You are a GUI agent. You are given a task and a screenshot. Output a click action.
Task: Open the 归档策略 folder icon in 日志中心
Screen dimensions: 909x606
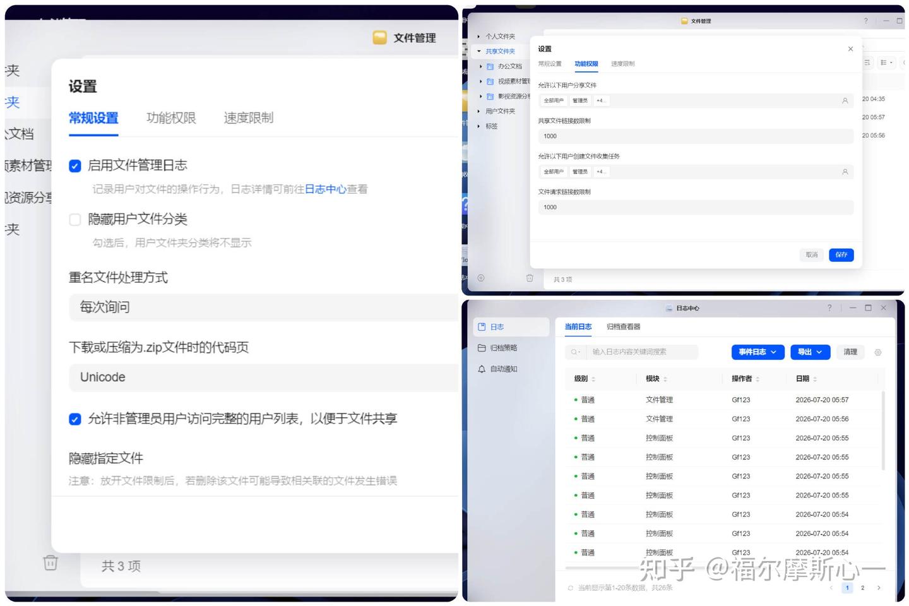[482, 348]
